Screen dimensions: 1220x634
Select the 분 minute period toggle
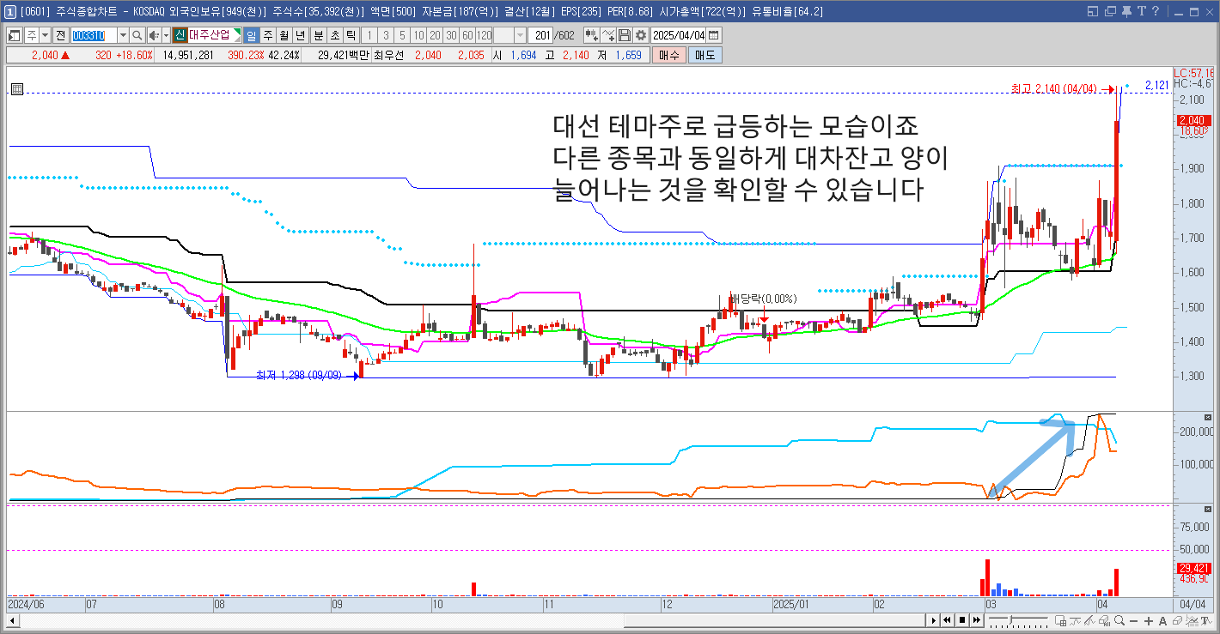click(x=319, y=35)
